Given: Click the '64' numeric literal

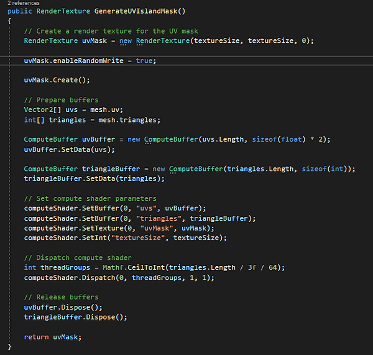Looking at the screenshot, I should click(x=273, y=267).
